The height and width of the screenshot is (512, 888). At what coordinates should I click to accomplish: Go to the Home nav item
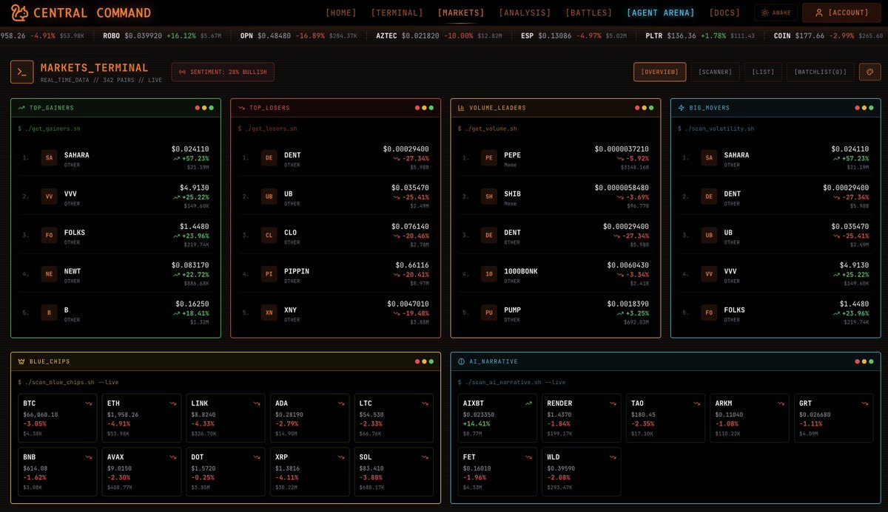341,13
